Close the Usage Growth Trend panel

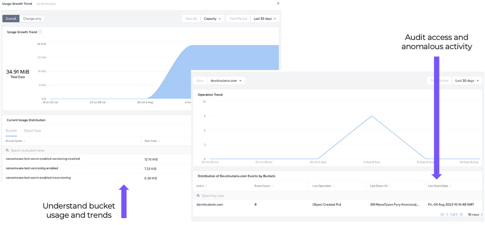278,3
